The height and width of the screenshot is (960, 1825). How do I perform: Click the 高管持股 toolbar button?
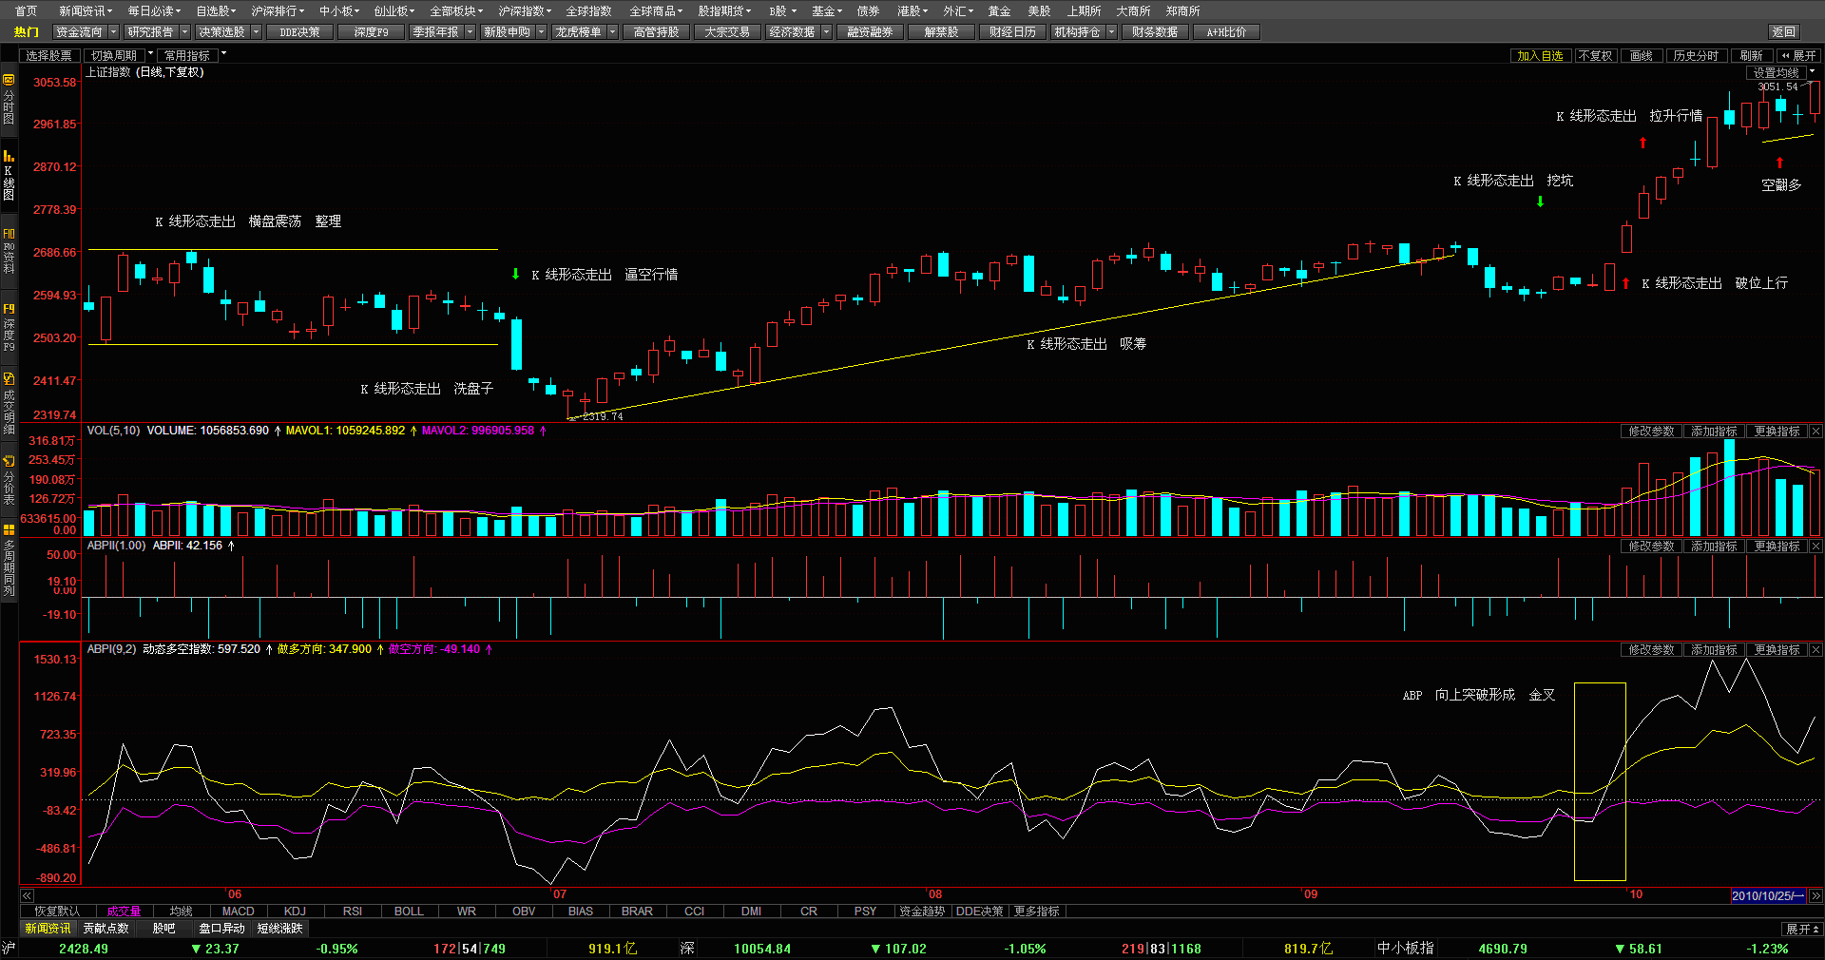point(656,32)
